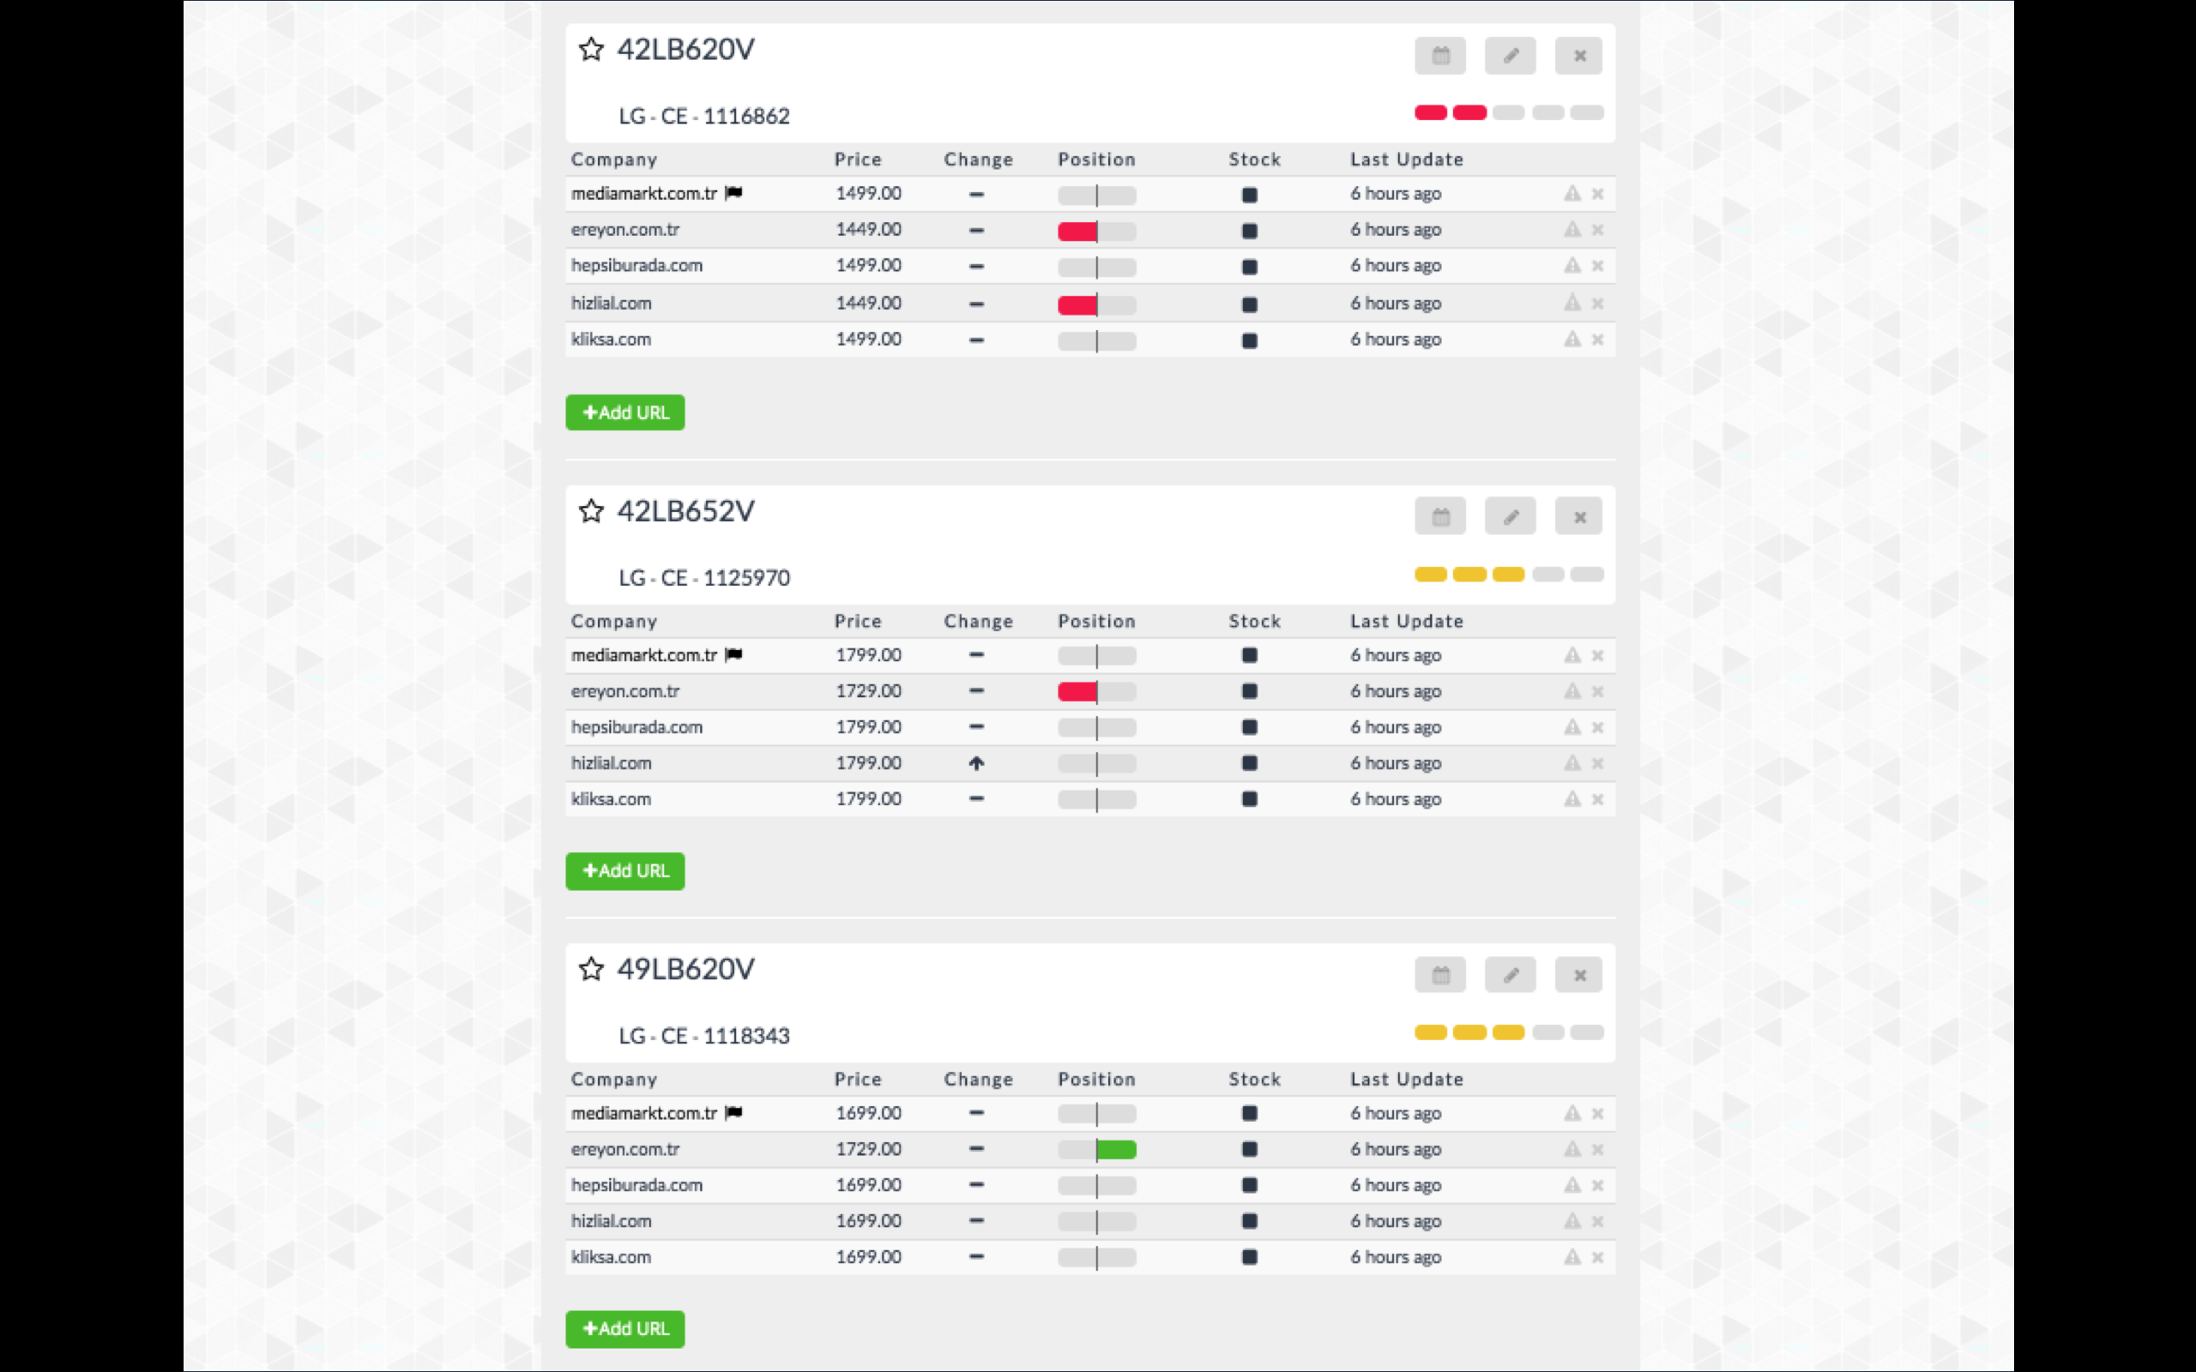Click the green position bar for ereyon.com.tr
Image resolution: width=2196 pixels, height=1372 pixels.
(1115, 1150)
